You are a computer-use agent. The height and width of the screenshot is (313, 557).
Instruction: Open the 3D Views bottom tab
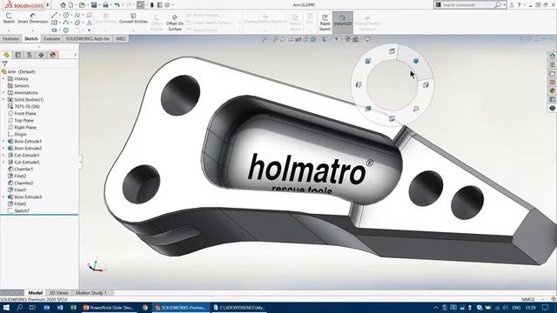pyautogui.click(x=58, y=293)
